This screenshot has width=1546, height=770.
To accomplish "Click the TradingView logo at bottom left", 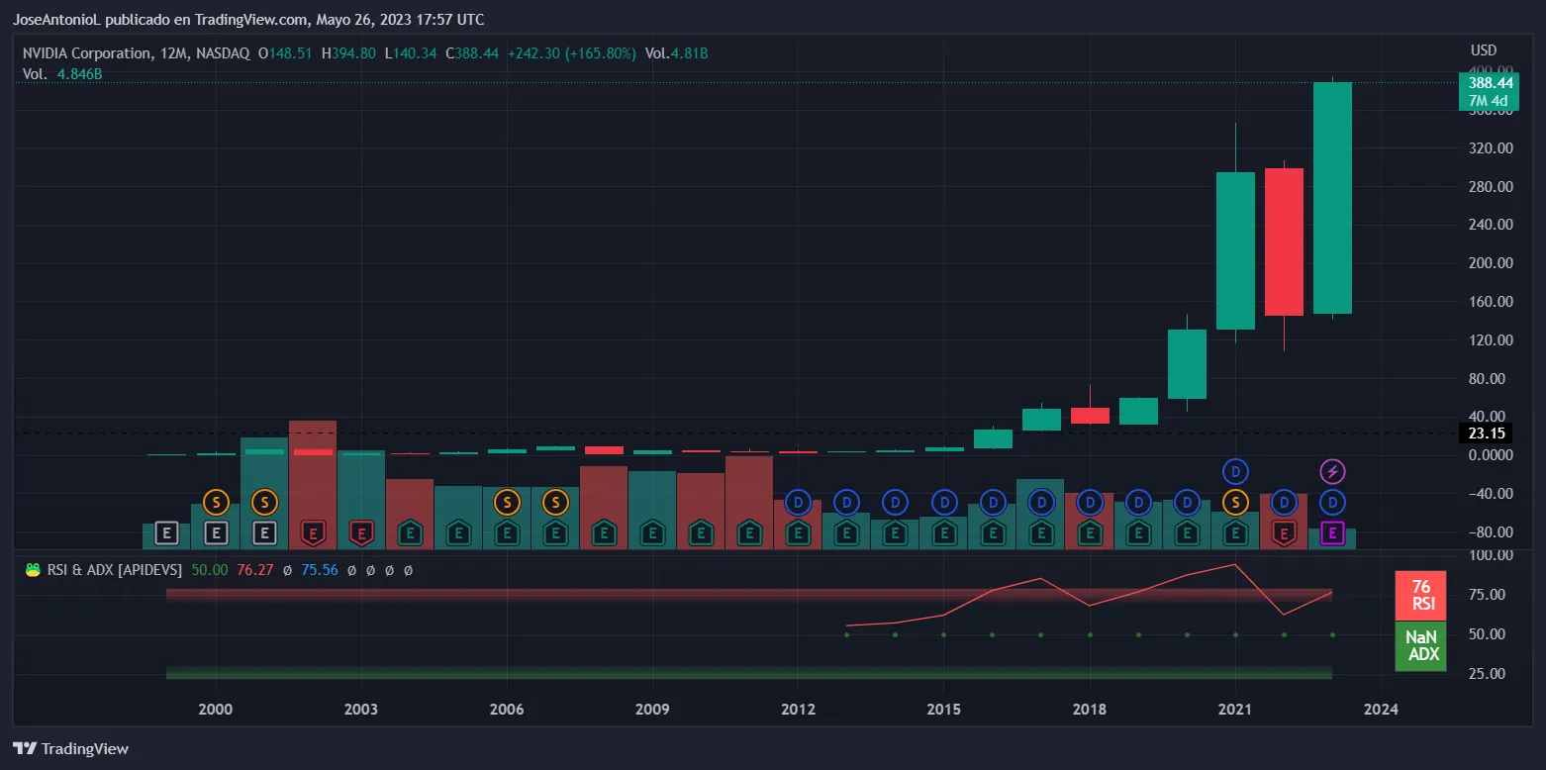I will pyautogui.click(x=71, y=749).
